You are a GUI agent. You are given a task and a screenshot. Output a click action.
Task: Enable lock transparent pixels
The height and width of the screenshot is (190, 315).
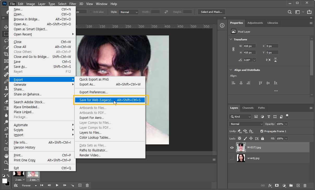[x=239, y=138]
